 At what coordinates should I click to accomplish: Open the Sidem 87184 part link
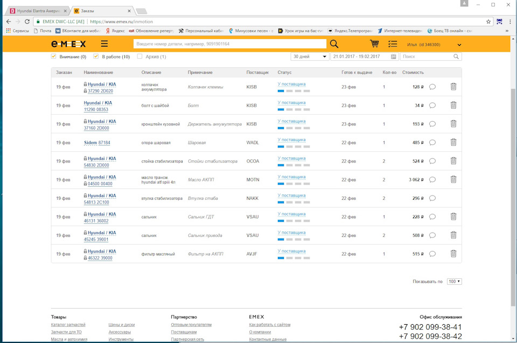pos(97,143)
